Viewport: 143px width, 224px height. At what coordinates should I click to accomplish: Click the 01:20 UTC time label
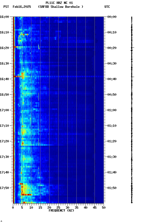pyautogui.click(x=112, y=141)
